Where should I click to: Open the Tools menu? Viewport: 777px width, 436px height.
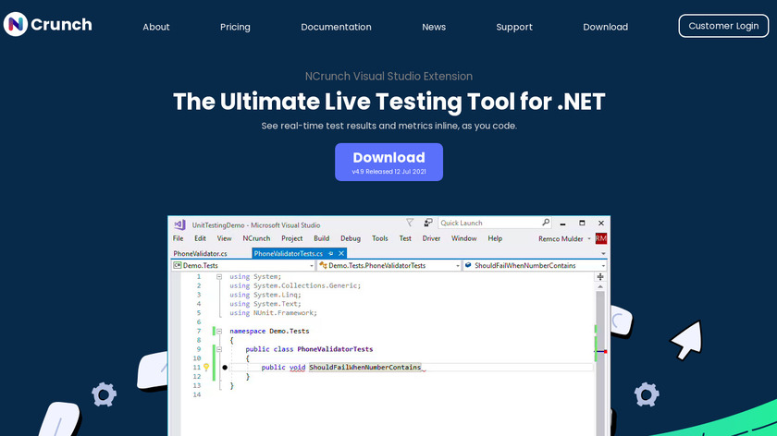point(379,238)
